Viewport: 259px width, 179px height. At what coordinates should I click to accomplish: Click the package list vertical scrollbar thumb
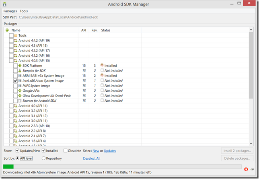coord(251,65)
